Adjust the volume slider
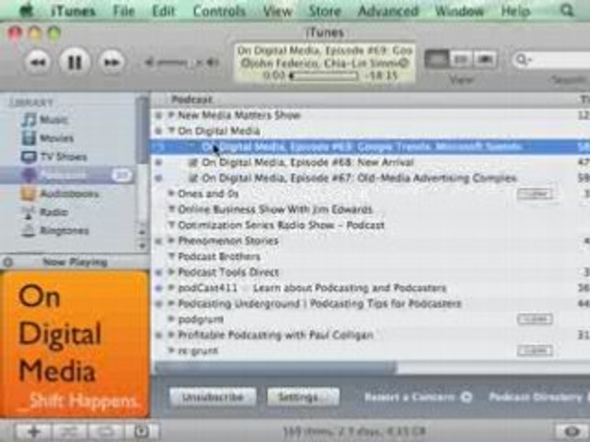 [x=182, y=63]
